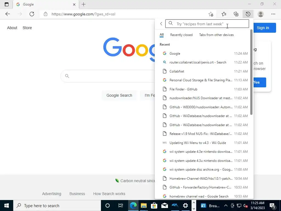The image size is (281, 211).
Task: Open Dolphin emulator taskbar icon
Action: [175, 206]
